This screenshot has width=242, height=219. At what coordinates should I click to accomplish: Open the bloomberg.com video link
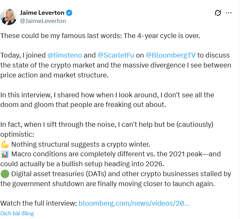[134, 203]
